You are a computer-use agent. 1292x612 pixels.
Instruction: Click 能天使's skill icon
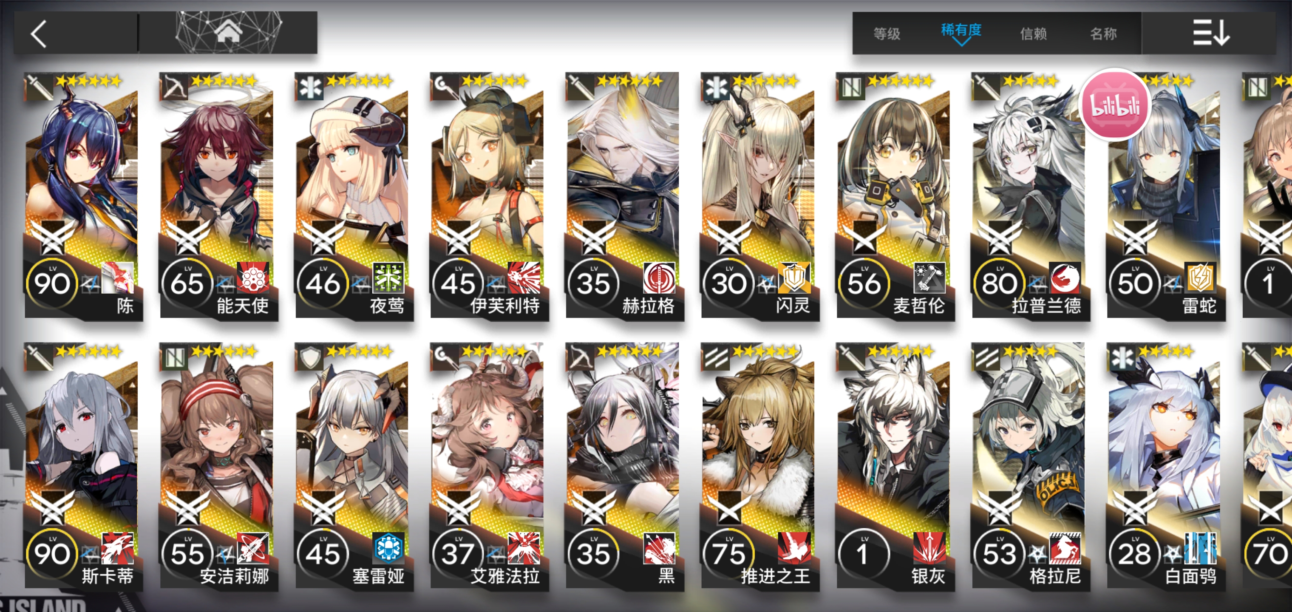pos(253,277)
